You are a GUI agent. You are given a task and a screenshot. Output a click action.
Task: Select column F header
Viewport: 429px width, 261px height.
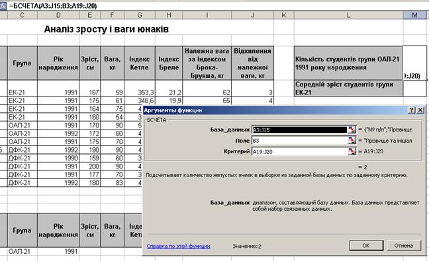[112, 15]
